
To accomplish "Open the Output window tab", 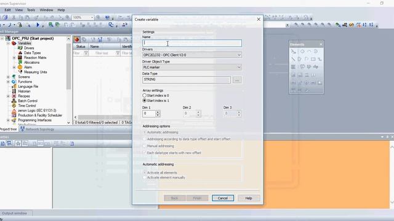I will [15, 213].
